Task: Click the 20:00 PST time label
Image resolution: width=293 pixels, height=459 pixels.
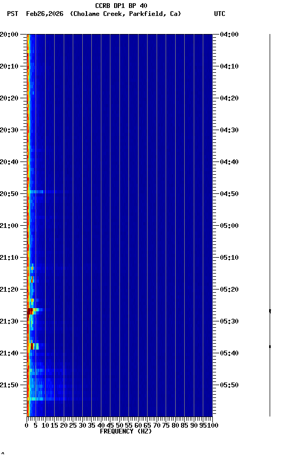Action: (x=9, y=35)
